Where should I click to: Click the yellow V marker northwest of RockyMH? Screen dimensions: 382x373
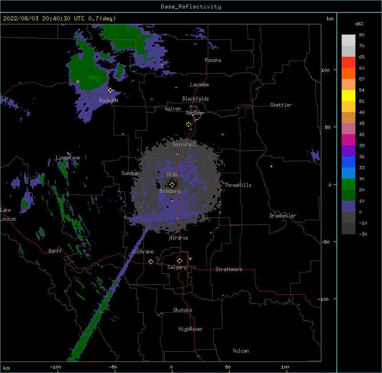[78, 82]
